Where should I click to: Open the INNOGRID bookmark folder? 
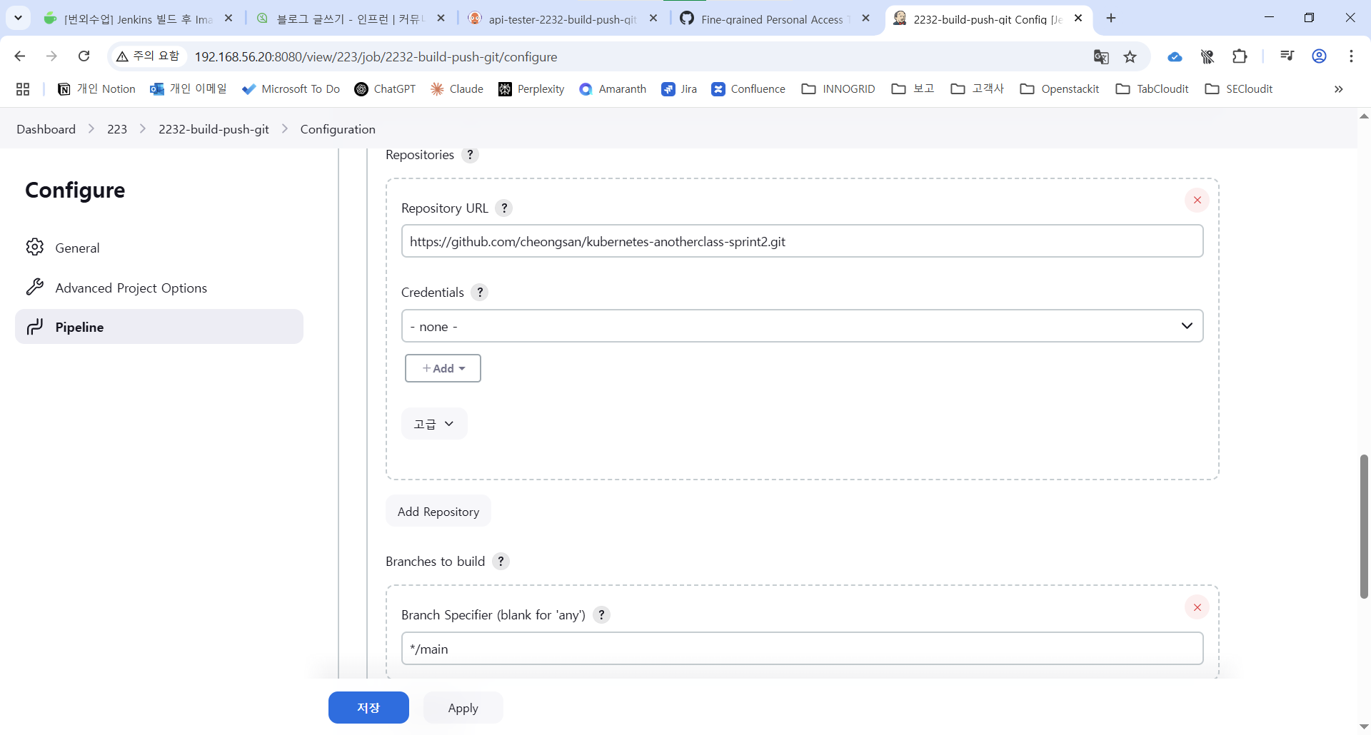click(x=838, y=89)
